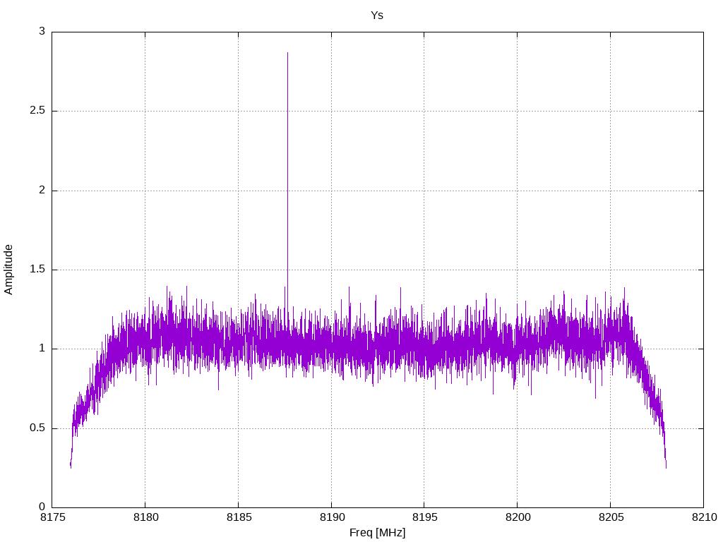Click x-axis tick label 8200
This screenshot has width=723, height=542.
(518, 517)
